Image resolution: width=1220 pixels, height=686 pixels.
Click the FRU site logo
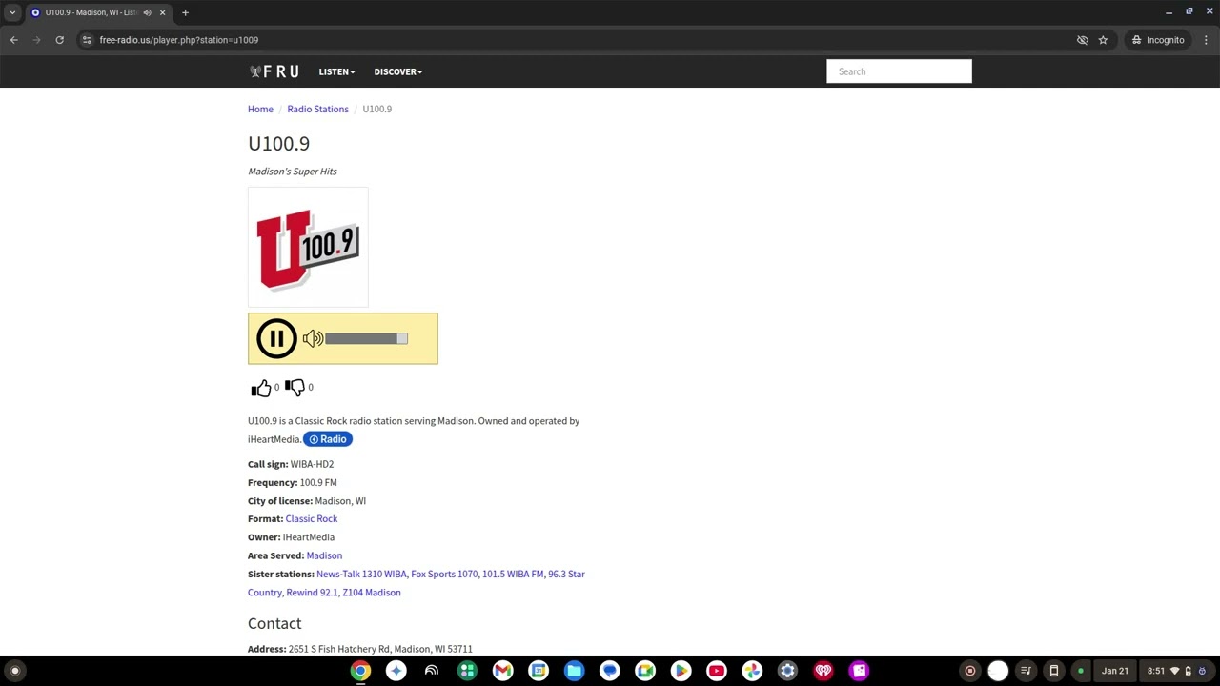point(274,71)
